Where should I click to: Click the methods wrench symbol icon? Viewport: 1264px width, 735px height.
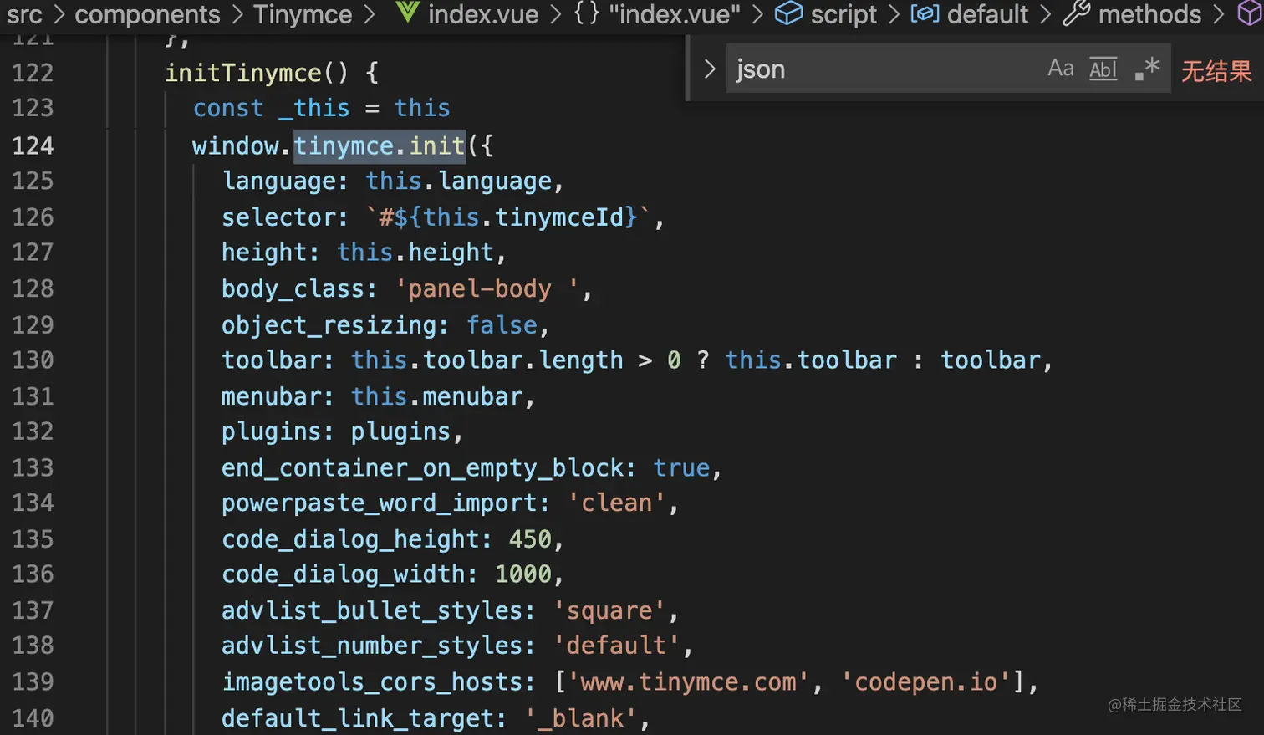[1076, 13]
